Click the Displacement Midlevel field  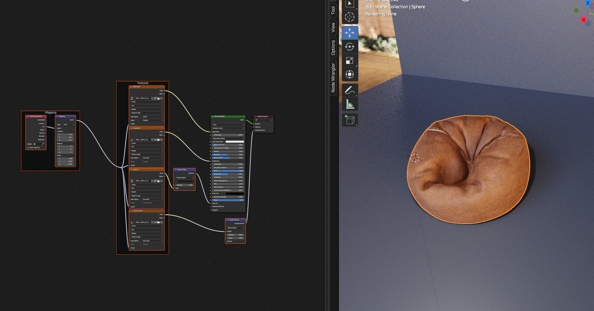(235, 235)
